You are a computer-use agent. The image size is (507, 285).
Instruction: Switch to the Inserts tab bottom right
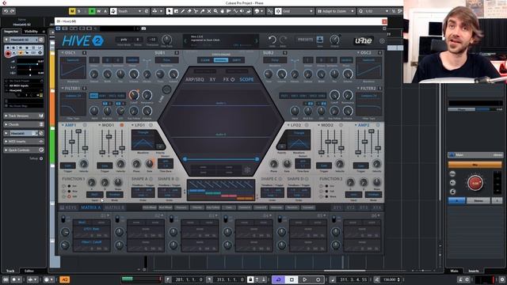click(x=474, y=271)
